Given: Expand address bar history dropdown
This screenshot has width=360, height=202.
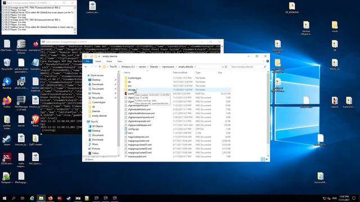Looking at the screenshot, I should click(223, 67).
